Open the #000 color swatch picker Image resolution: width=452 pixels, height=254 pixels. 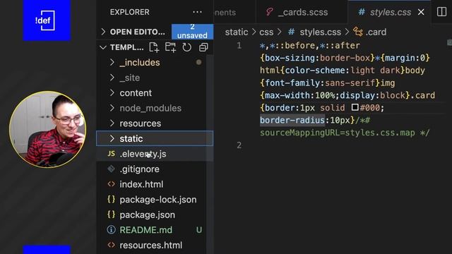tap(355, 107)
